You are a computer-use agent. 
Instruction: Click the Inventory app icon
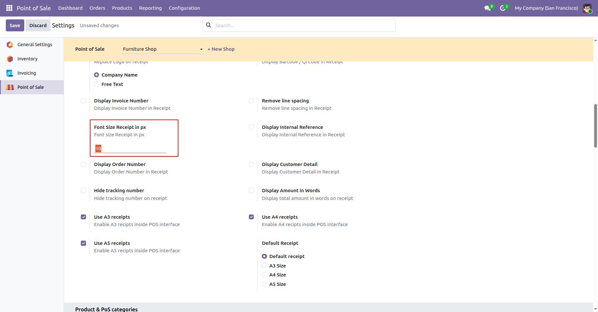click(x=10, y=59)
